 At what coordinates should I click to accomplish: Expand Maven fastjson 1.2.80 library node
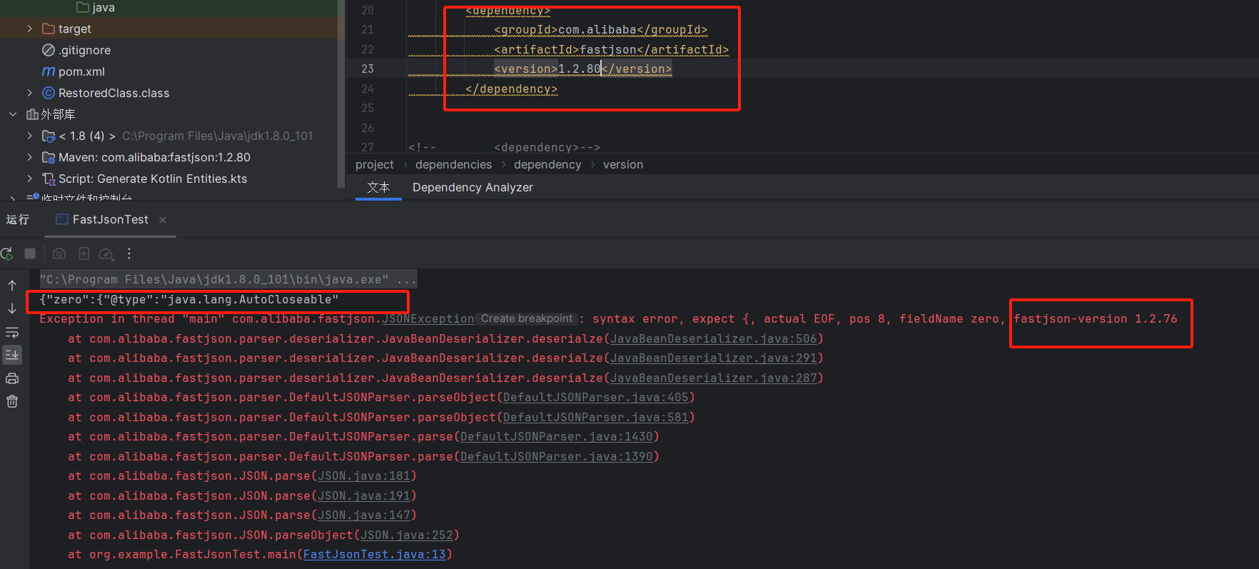point(29,157)
